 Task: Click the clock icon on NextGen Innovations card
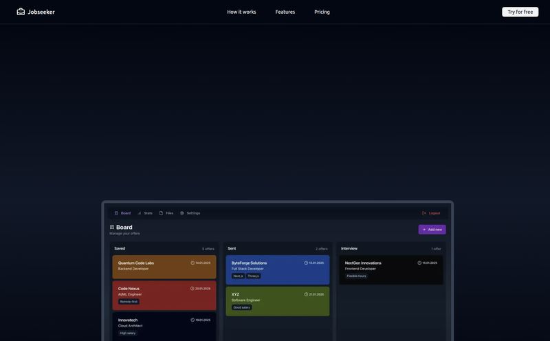click(x=419, y=263)
